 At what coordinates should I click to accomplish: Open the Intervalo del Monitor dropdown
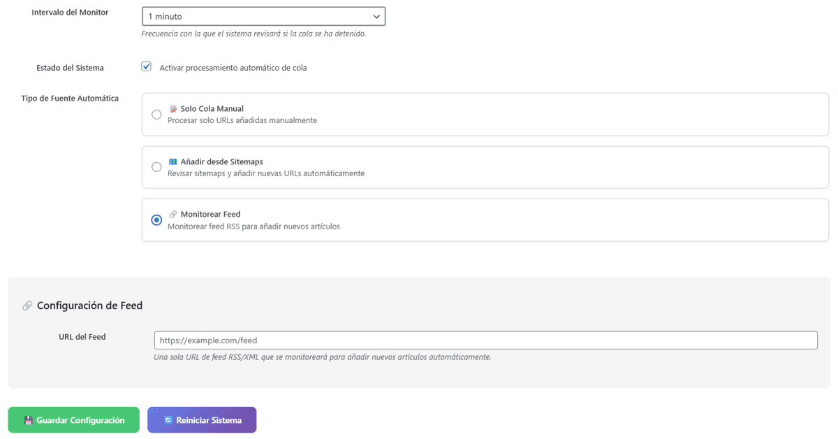263,16
